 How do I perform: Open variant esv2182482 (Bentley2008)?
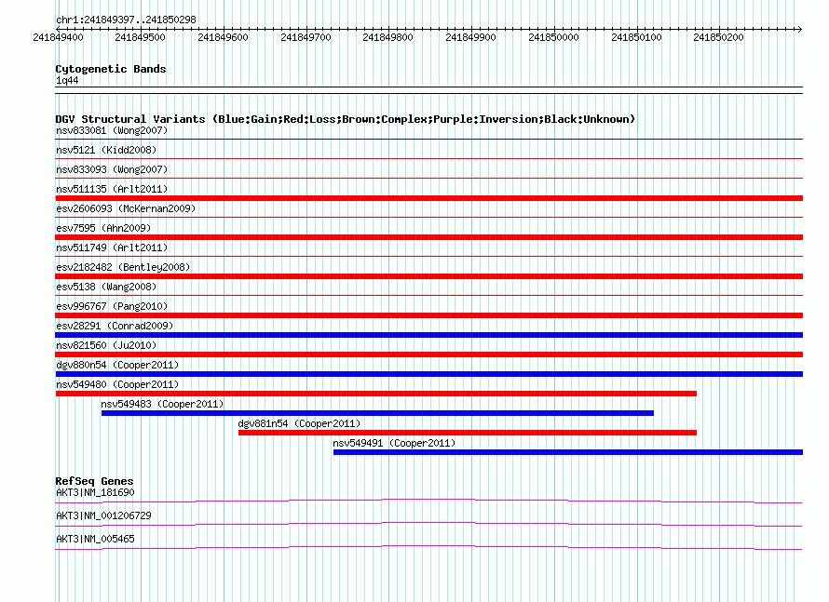tap(123, 267)
